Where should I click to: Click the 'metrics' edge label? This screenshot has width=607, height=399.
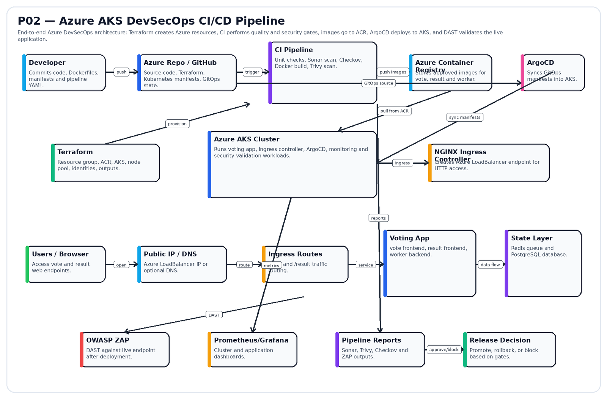click(272, 265)
